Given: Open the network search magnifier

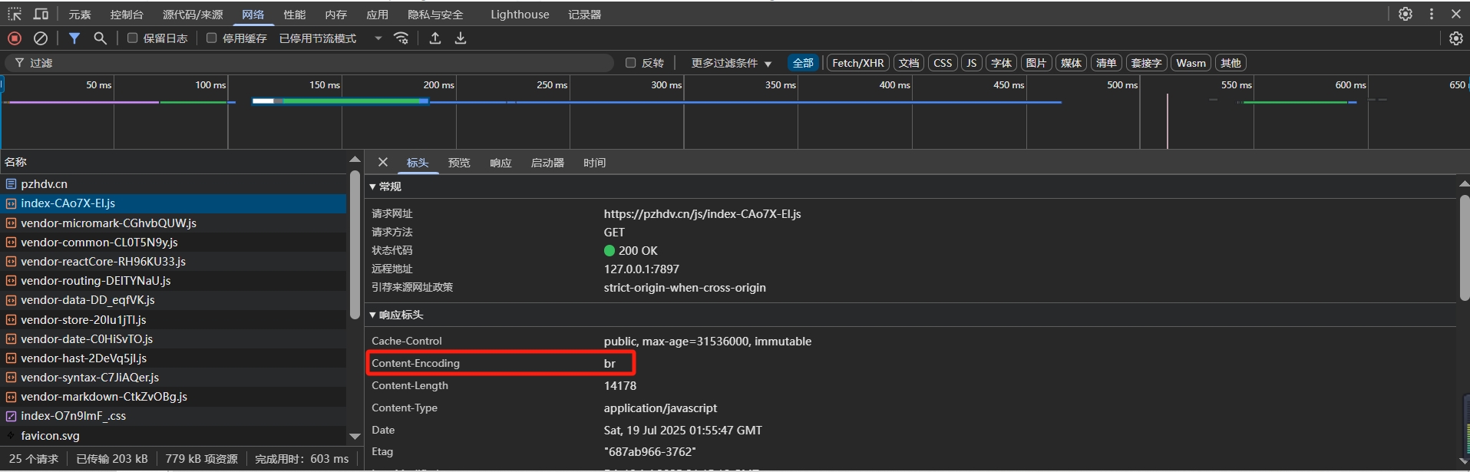Looking at the screenshot, I should pyautogui.click(x=100, y=38).
